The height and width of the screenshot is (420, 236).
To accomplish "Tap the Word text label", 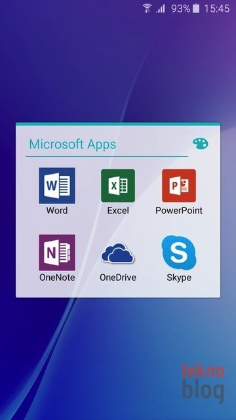I will point(57,211).
